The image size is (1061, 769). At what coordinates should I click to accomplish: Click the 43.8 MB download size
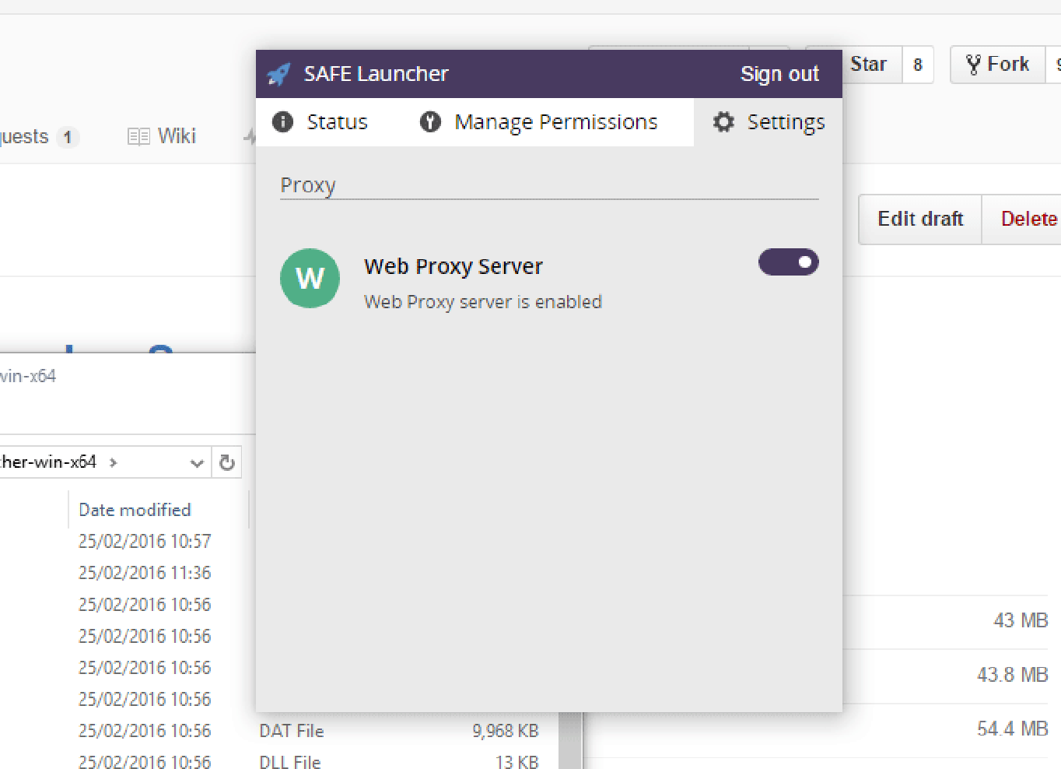click(x=1013, y=675)
